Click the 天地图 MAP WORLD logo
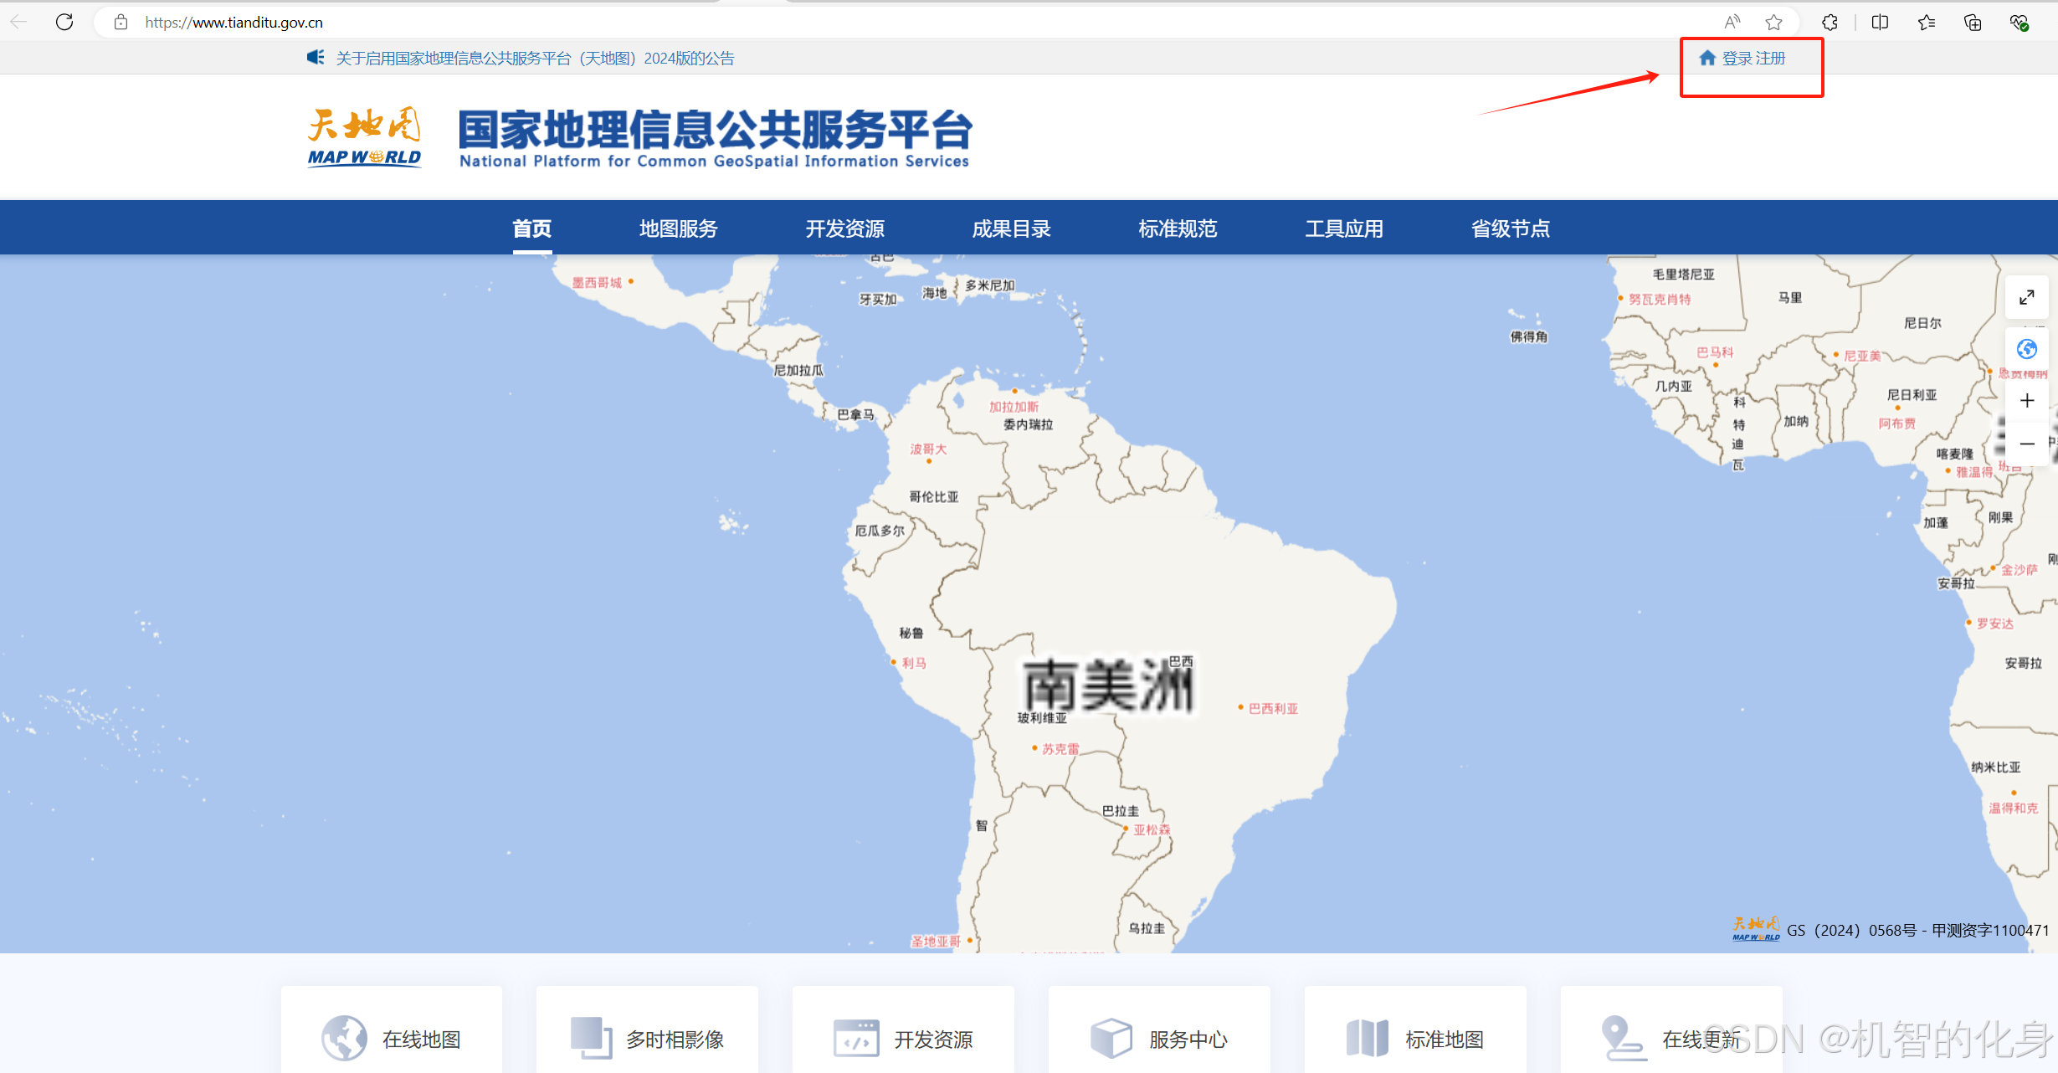Image resolution: width=2058 pixels, height=1073 pixels. pyautogui.click(x=364, y=137)
